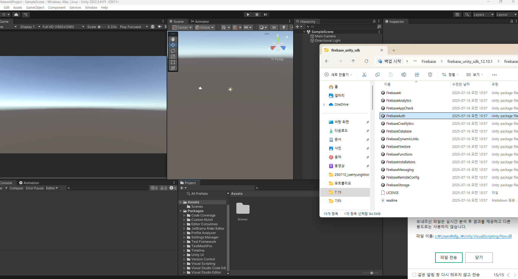Switch to the Animation tab

point(29,183)
